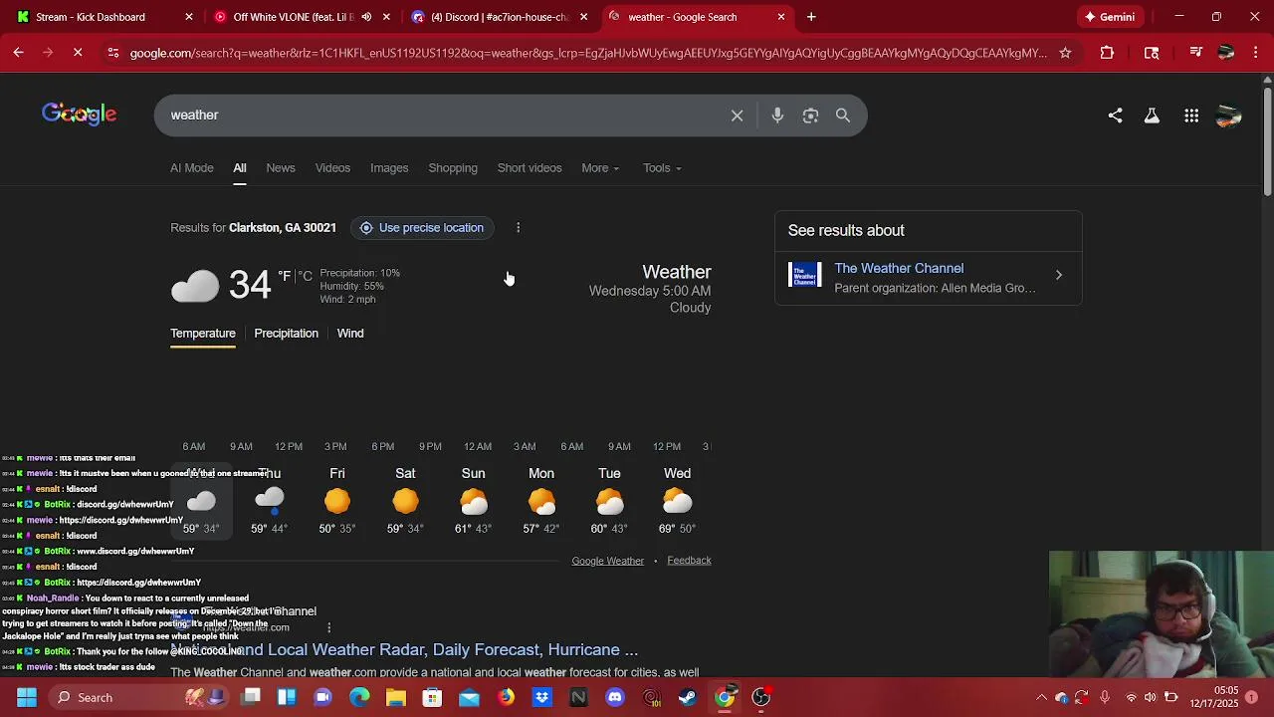
Task: Open Chrome three-dot menu
Action: point(1254,53)
